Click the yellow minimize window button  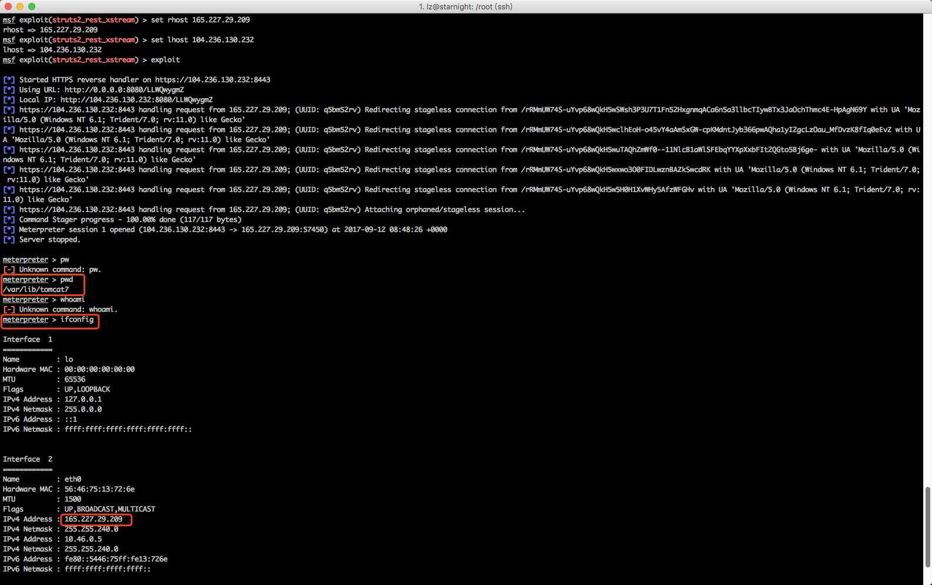(x=19, y=6)
